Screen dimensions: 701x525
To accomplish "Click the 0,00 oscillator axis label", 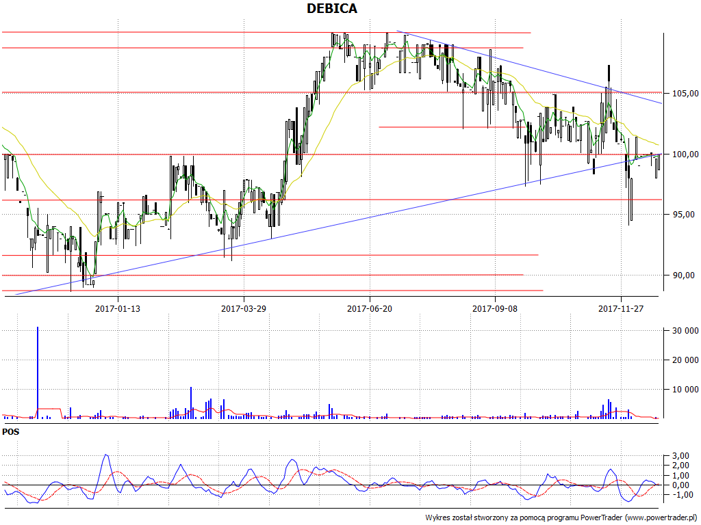I will [681, 485].
